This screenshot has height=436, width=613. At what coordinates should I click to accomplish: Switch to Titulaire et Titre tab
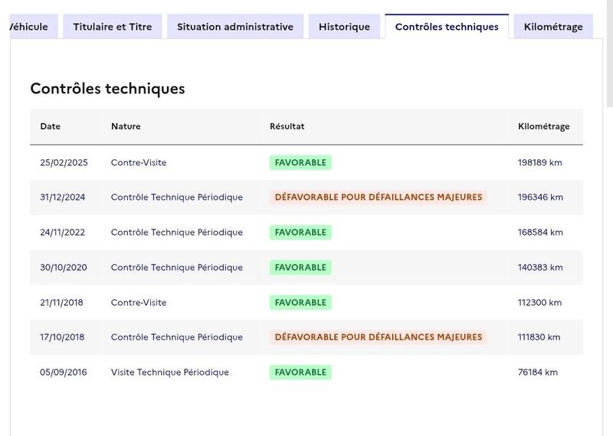pos(113,27)
